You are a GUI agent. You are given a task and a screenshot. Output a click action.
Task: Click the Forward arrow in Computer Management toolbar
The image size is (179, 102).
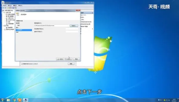tap(5, 8)
